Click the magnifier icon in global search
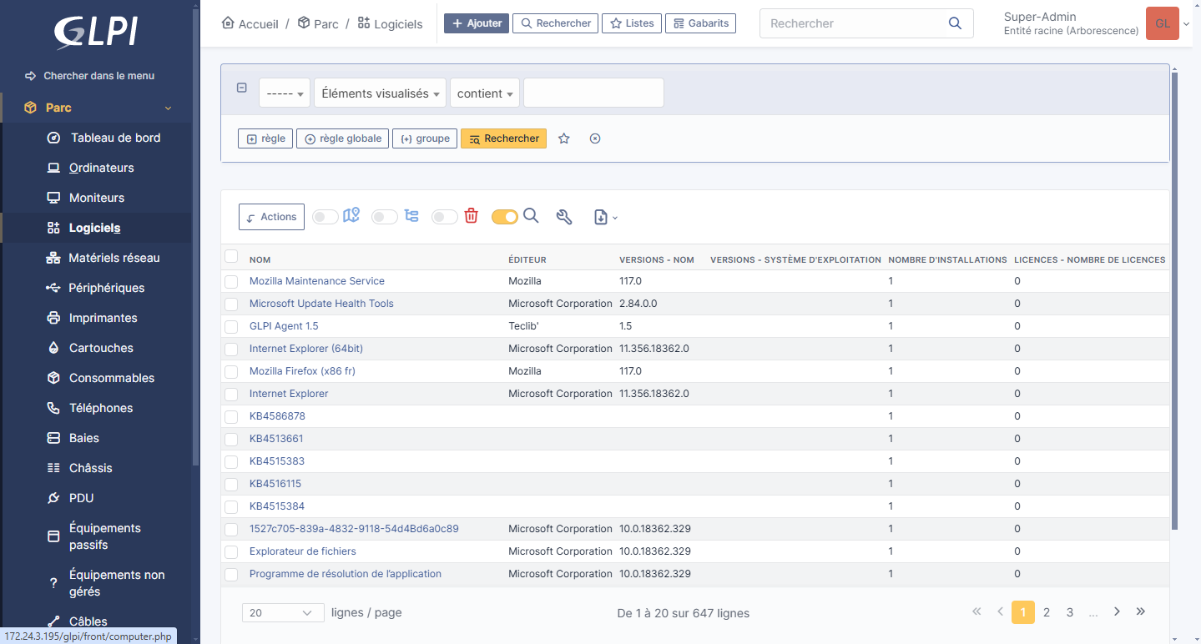Screen dimensions: 1201x644 pyautogui.click(x=955, y=23)
